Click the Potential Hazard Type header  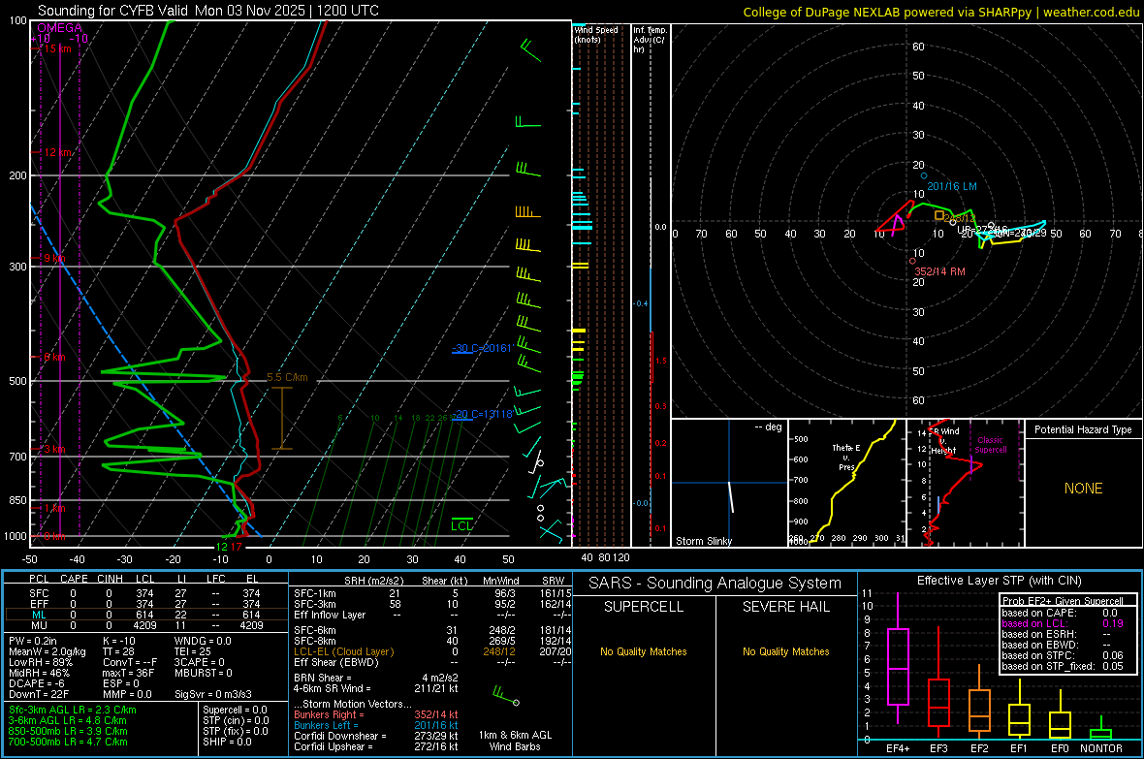tap(1083, 429)
